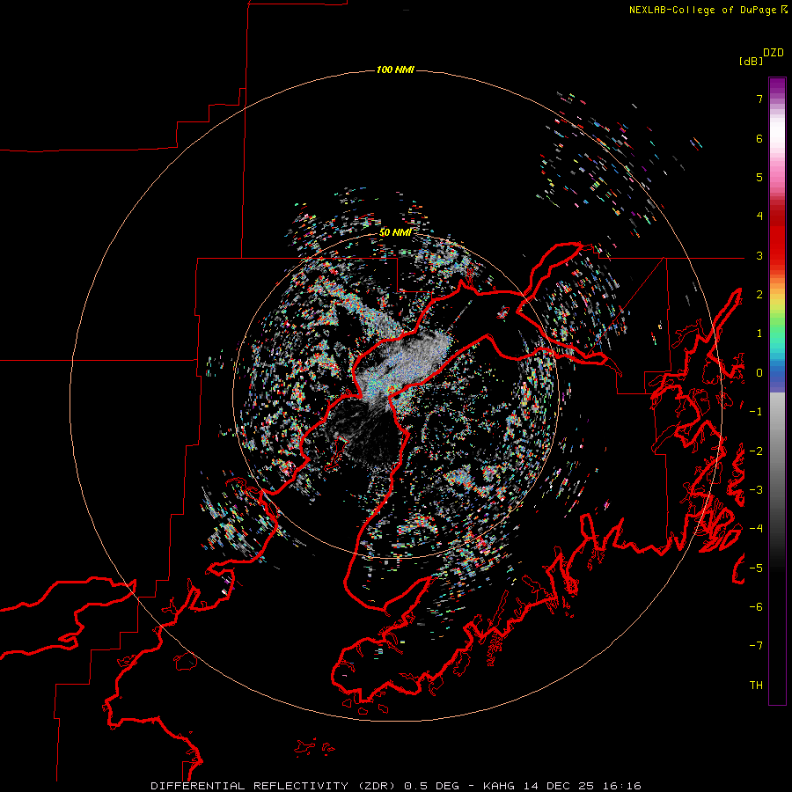Click the -4 value on ZDR scale
This screenshot has width=792, height=792.
pos(756,528)
